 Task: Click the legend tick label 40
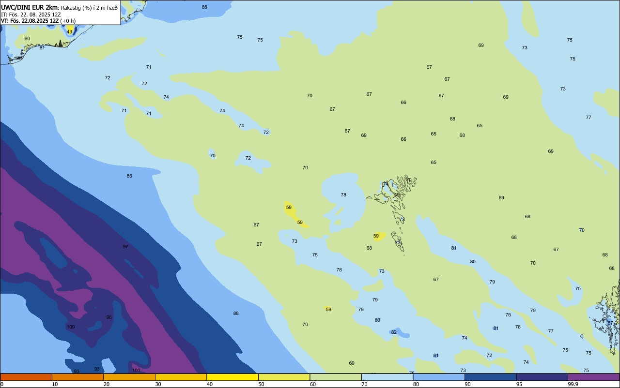210,384
